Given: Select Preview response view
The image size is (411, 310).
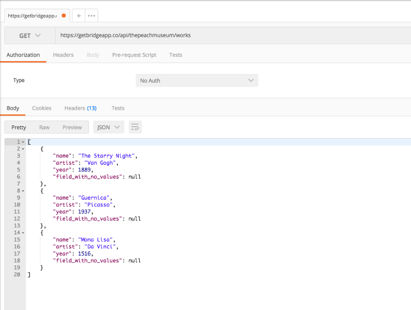Looking at the screenshot, I should [72, 127].
